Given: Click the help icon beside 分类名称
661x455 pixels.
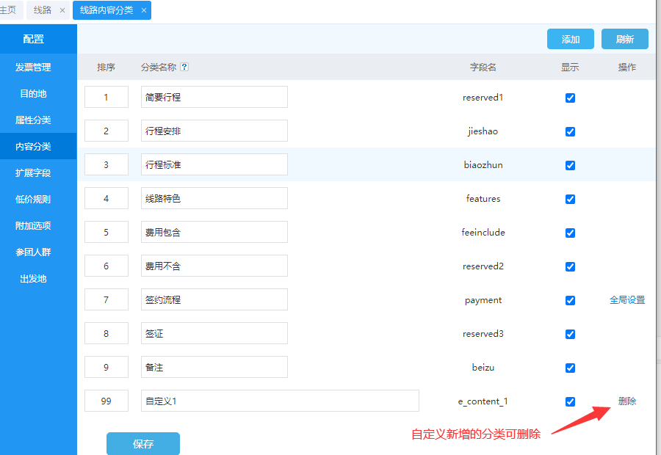Looking at the screenshot, I should click(184, 67).
